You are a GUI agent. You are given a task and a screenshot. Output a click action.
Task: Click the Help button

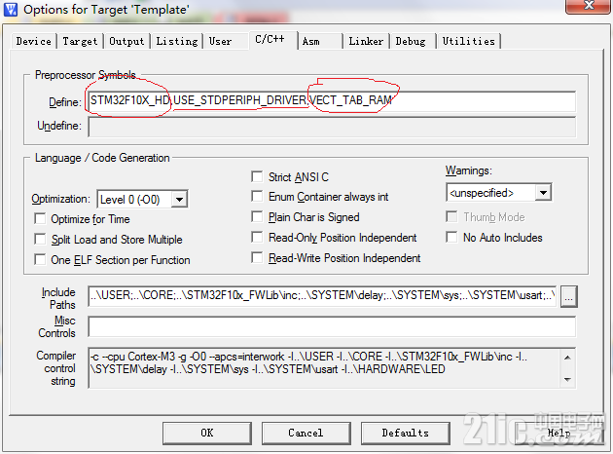pos(559,433)
